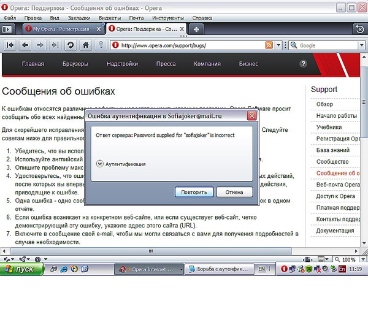Click the Google search field
The image size is (368, 325).
point(328,45)
